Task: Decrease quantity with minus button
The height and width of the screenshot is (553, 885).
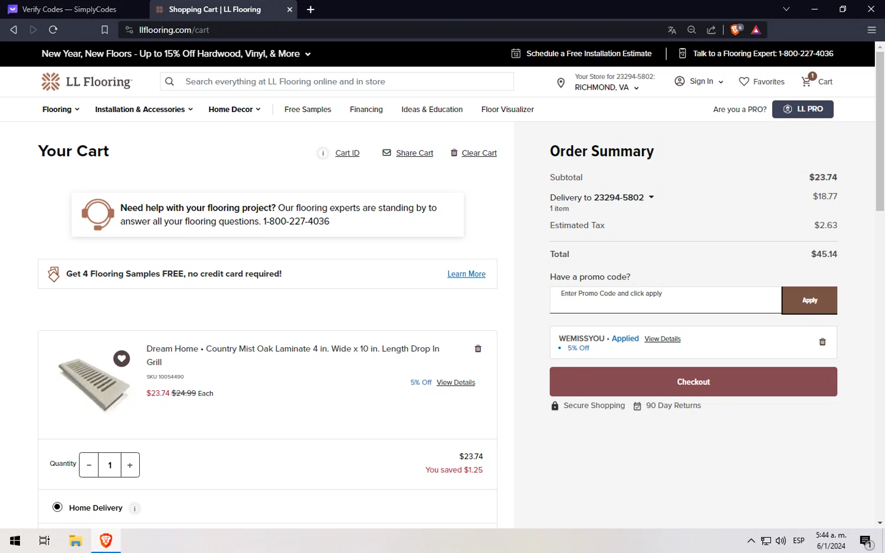Action: pos(89,465)
